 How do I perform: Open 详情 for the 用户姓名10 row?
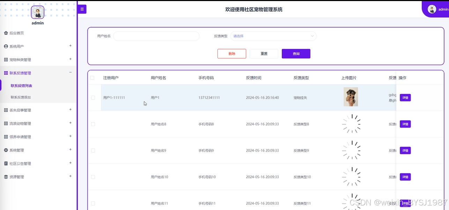tap(405, 177)
